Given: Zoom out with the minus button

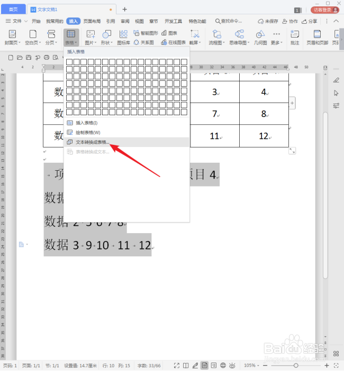Looking at the screenshot, I should pos(265,366).
